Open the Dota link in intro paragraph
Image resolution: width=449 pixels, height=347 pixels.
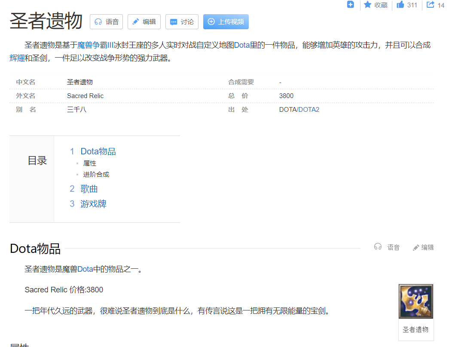click(241, 45)
